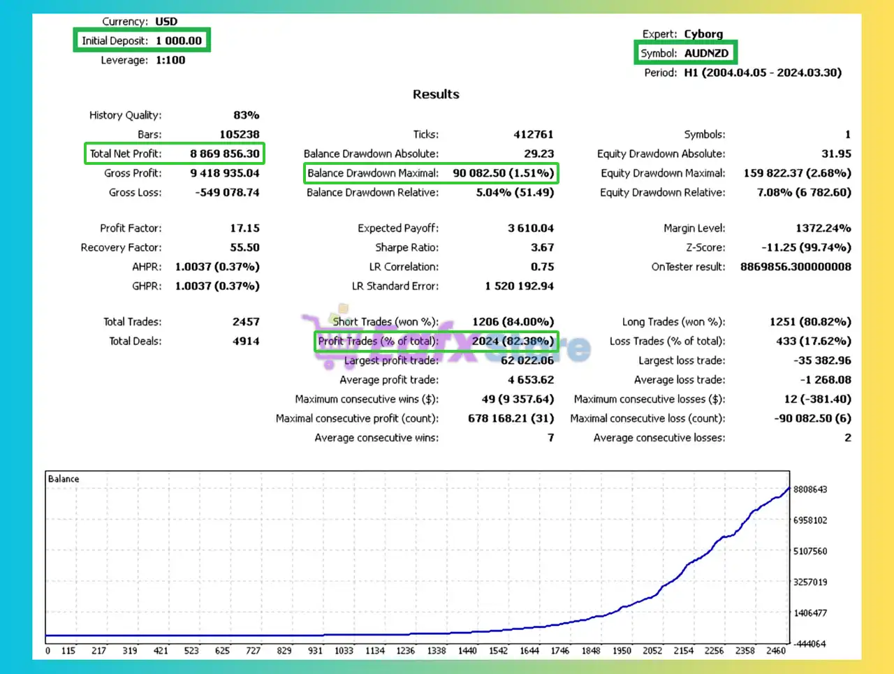This screenshot has height=674, width=894.
Task: Click the Results section heading
Action: point(436,94)
